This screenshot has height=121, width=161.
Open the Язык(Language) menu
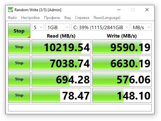point(107,18)
